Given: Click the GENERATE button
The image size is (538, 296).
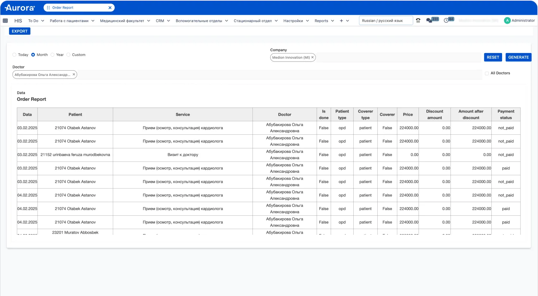Looking at the screenshot, I should click(x=518, y=57).
